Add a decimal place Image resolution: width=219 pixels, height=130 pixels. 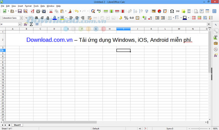click(x=144, y=18)
